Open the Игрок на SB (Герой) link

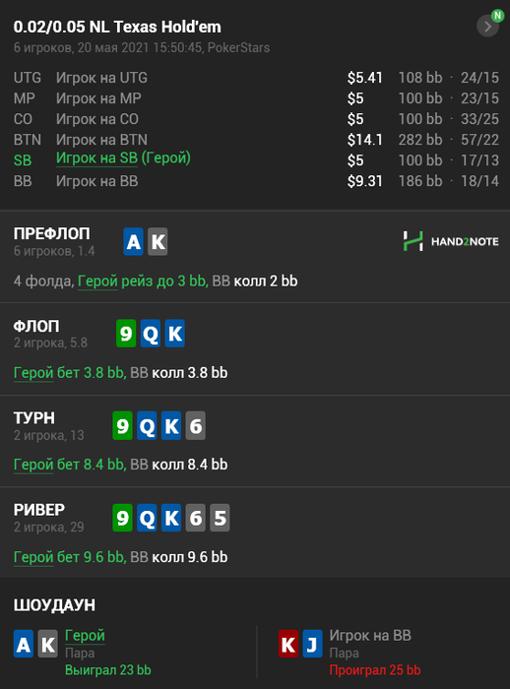pos(123,158)
